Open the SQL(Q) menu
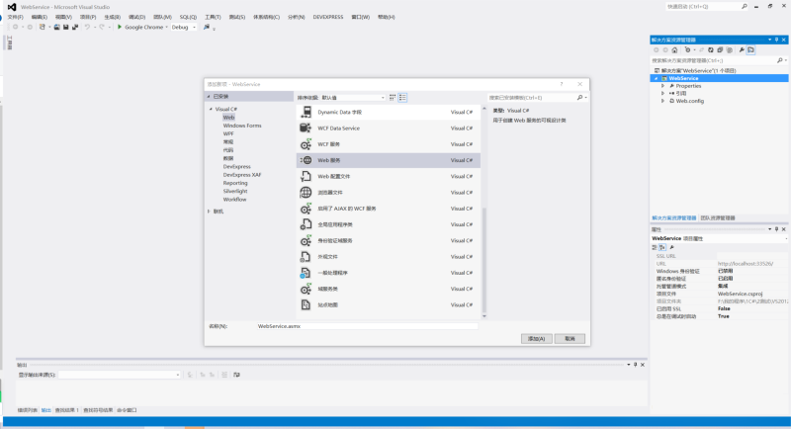791x429 pixels. coord(188,17)
